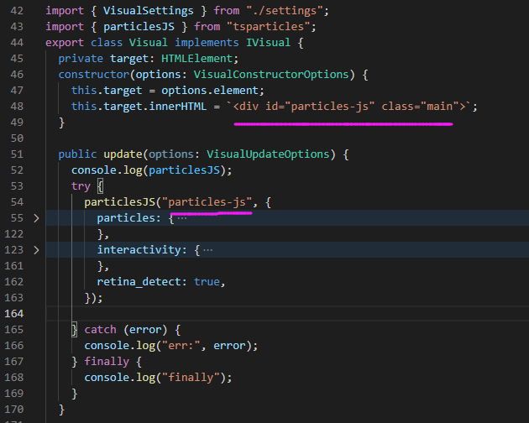Click the true value on line 162
The width and height of the screenshot is (529, 423).
tap(207, 282)
